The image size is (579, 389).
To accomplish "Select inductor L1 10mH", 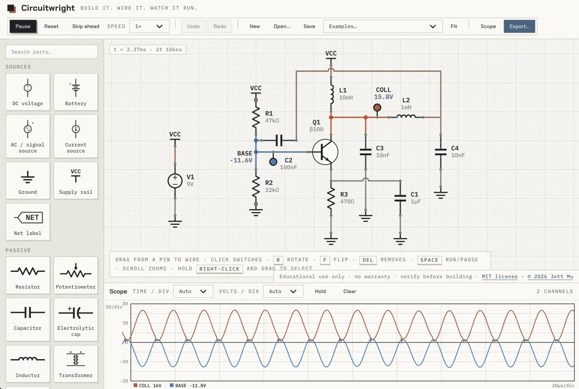I will [331, 94].
